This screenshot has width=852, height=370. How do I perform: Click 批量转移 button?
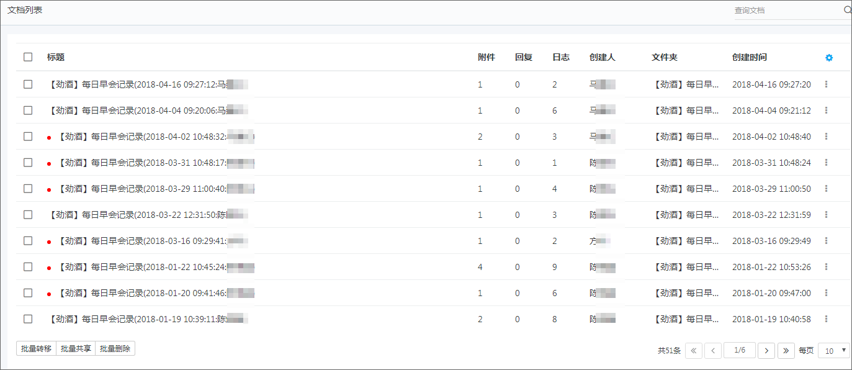point(36,348)
